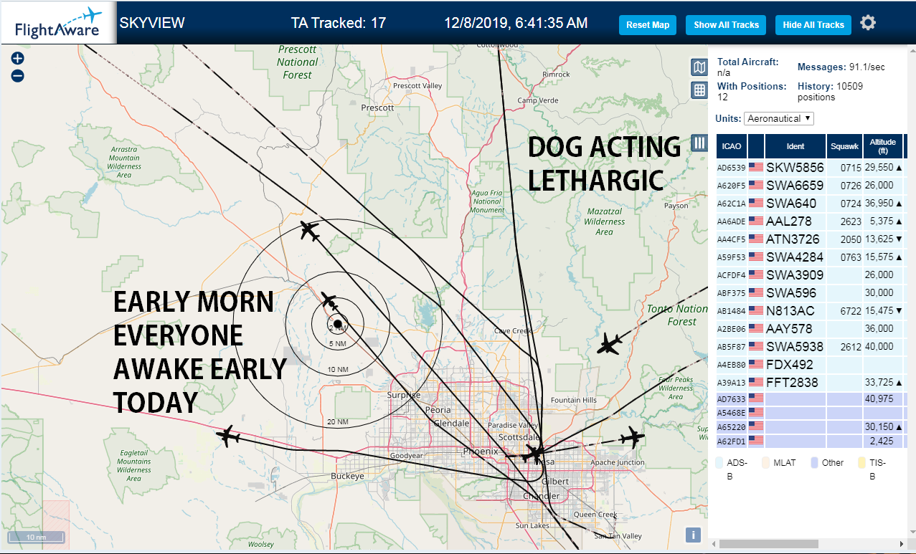Click Show All Tracks button
The image size is (916, 554).
726,25
